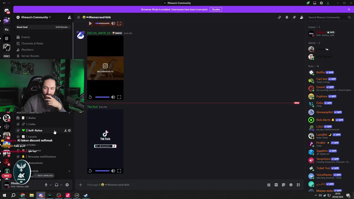Deafen with headphones icon in user panel

coord(56,185)
